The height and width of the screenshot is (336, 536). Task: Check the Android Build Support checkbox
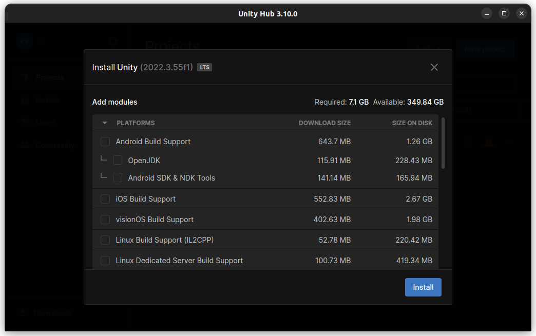pos(105,142)
